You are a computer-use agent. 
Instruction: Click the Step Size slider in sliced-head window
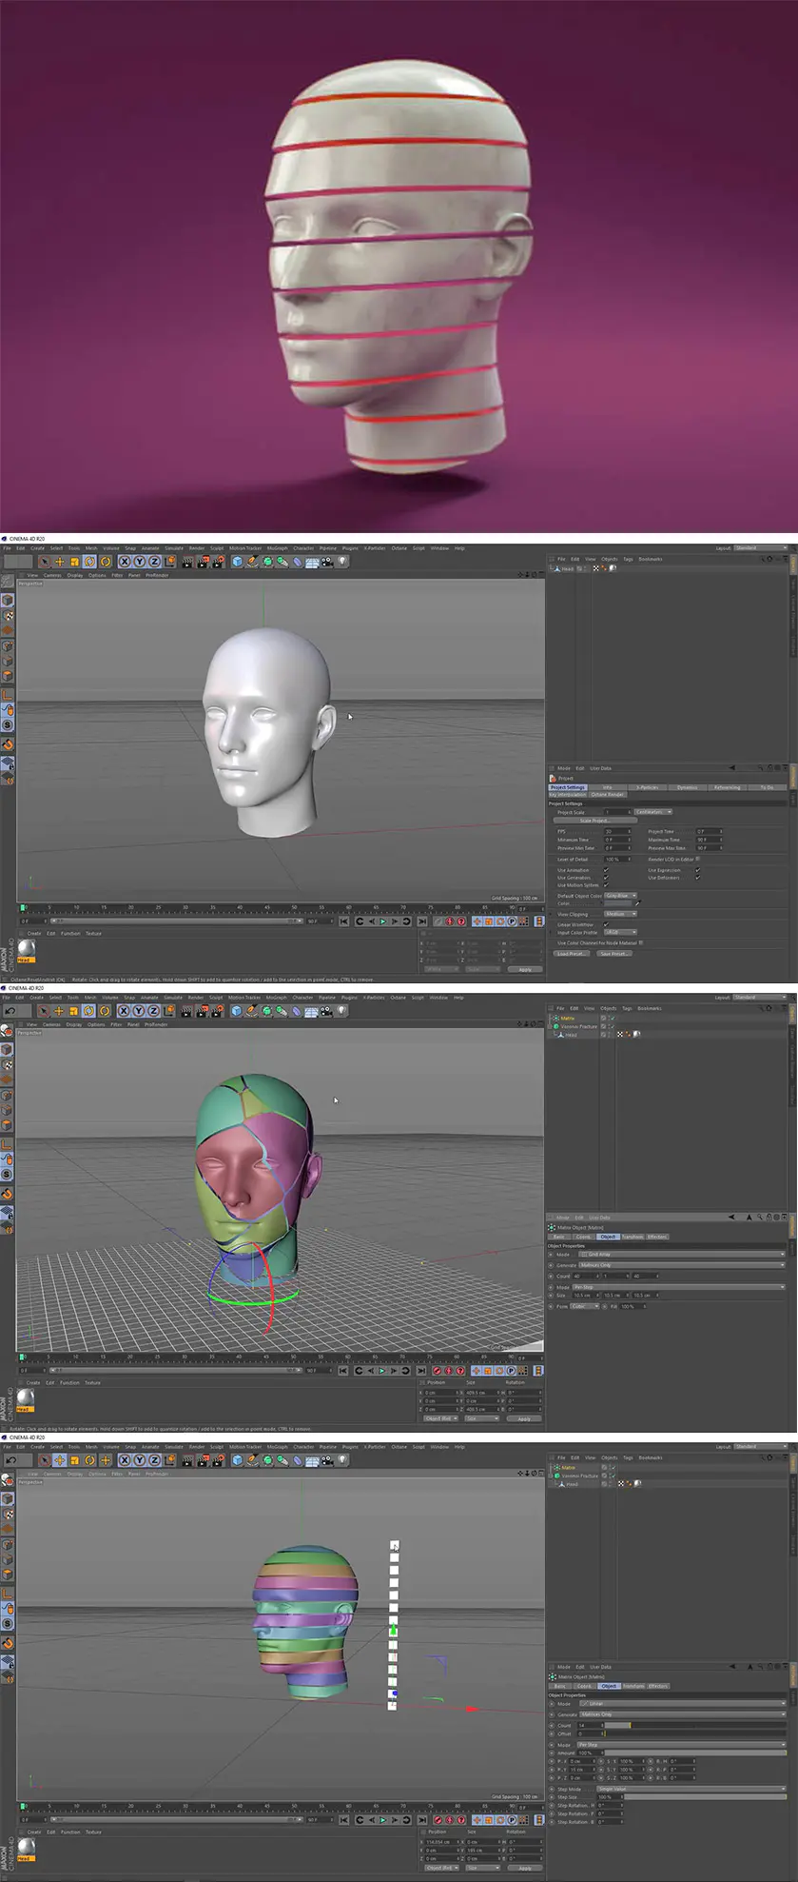[x=705, y=1796]
